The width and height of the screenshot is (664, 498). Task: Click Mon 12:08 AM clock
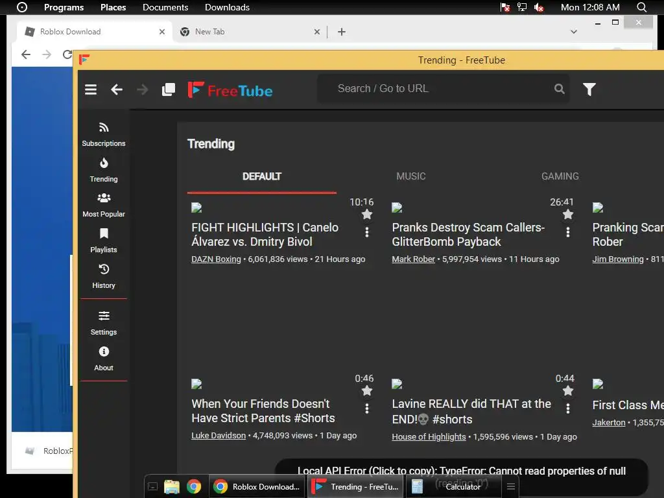click(590, 7)
